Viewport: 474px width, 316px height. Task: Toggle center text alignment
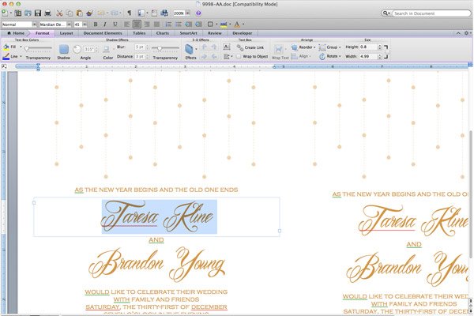[136, 24]
